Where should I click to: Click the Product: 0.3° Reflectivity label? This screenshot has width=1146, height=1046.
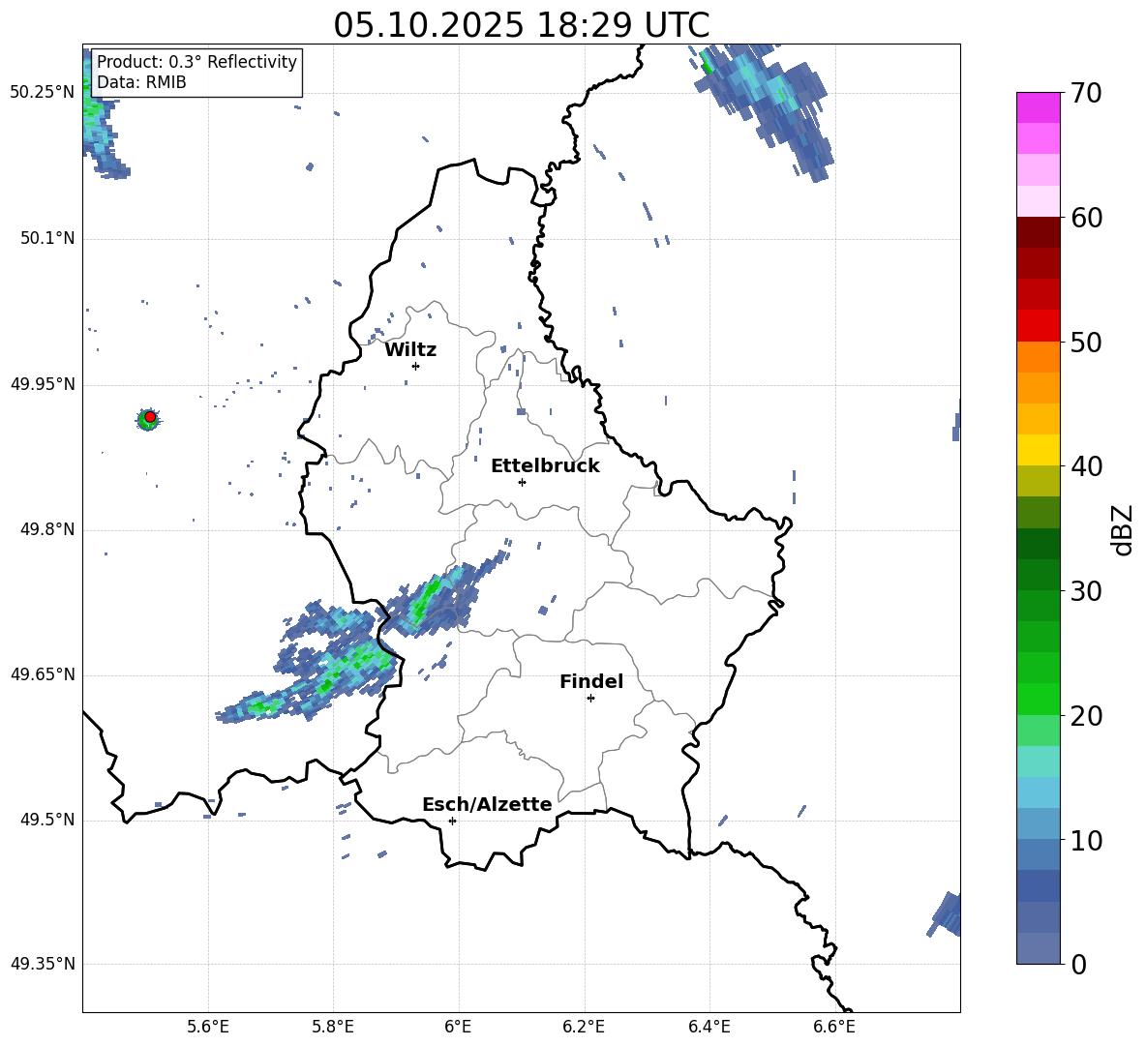[196, 61]
